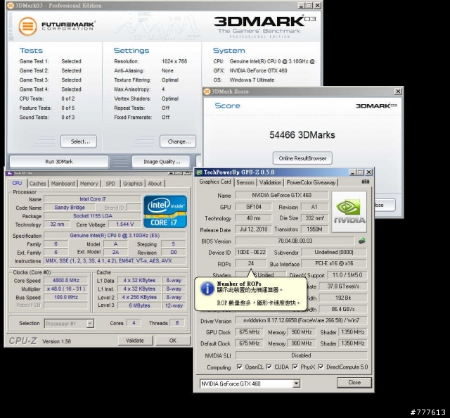Screen dimensions: 450x418
Task: Click the GPU-Z Name field value
Action: coord(281,195)
